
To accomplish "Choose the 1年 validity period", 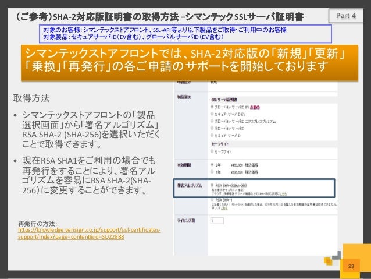I will (x=212, y=172).
